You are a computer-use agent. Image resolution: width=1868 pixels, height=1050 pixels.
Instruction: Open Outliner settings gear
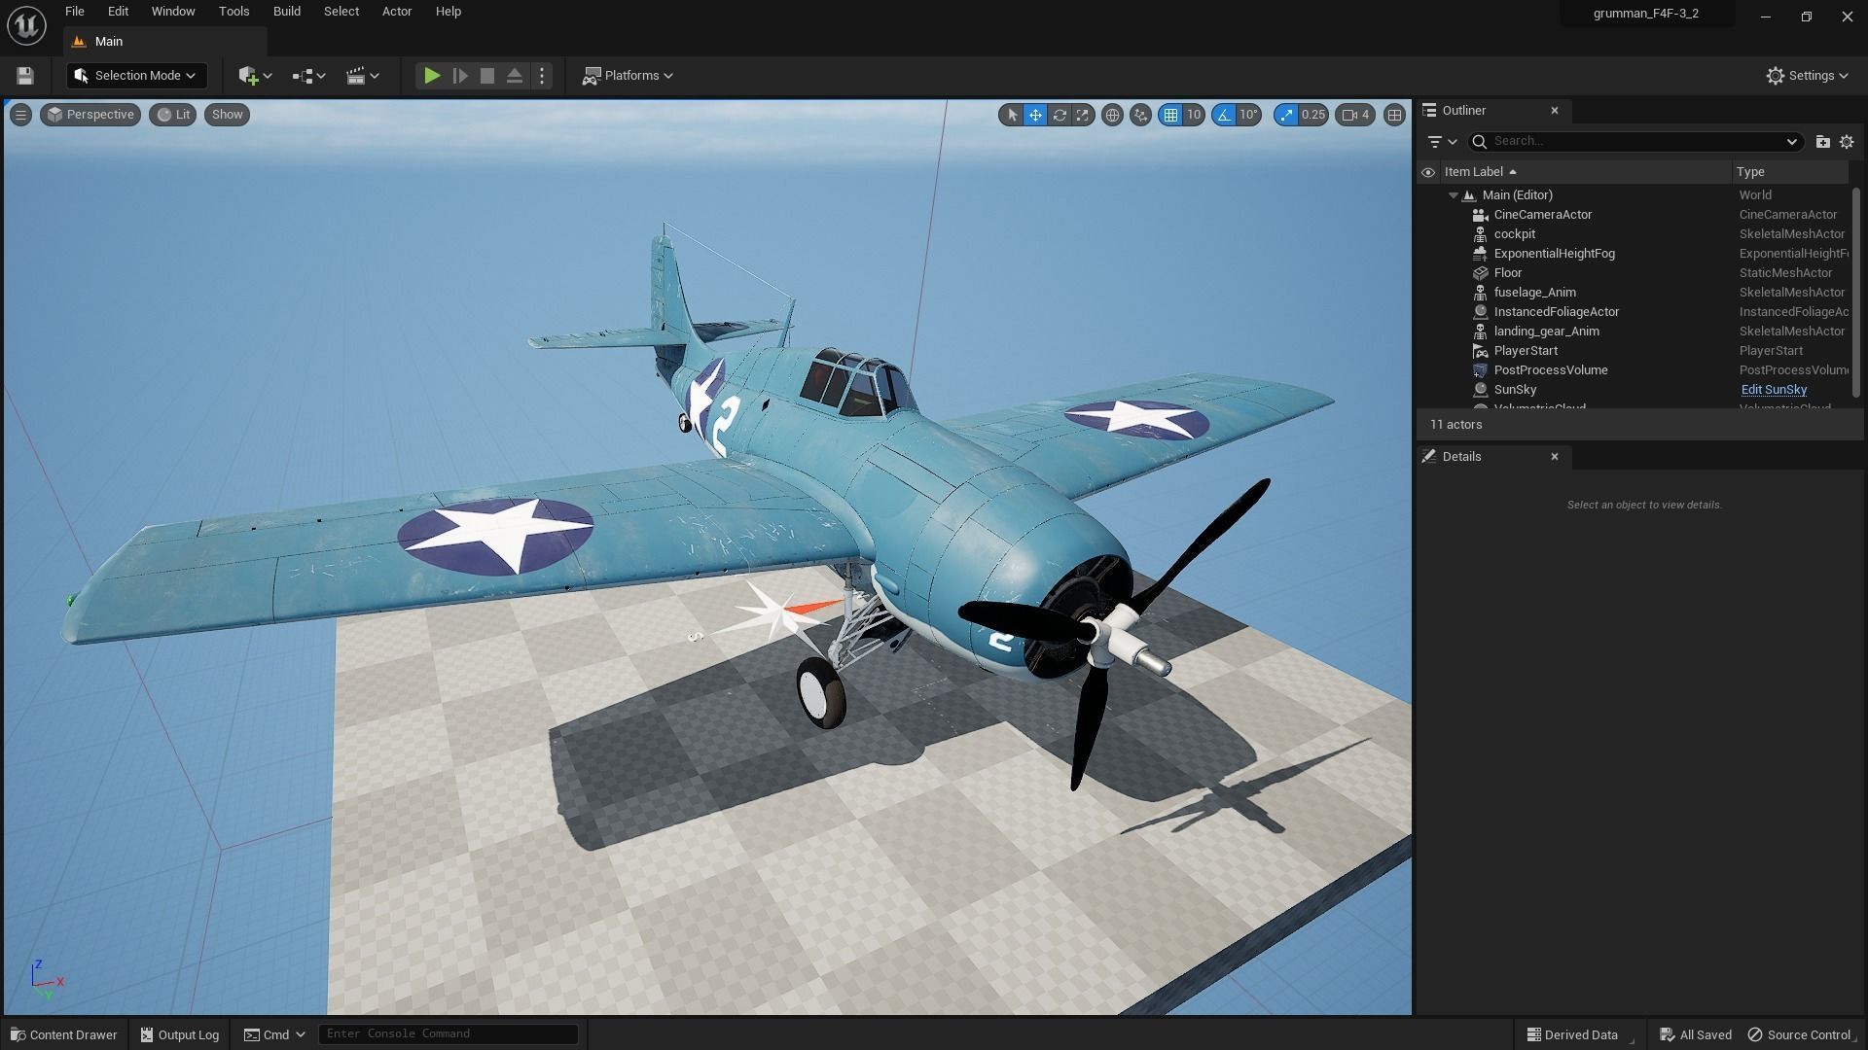click(x=1847, y=142)
